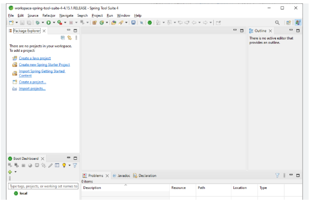Switch to the Java perspective icon
309x204 pixels.
coord(298,23)
